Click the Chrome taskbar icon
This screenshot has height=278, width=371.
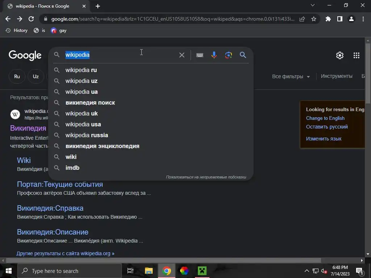tap(167, 271)
